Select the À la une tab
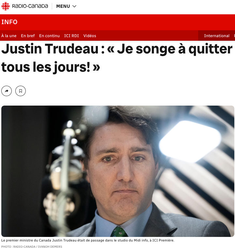Viewport: 235px width, 248px height. click(x=9, y=36)
